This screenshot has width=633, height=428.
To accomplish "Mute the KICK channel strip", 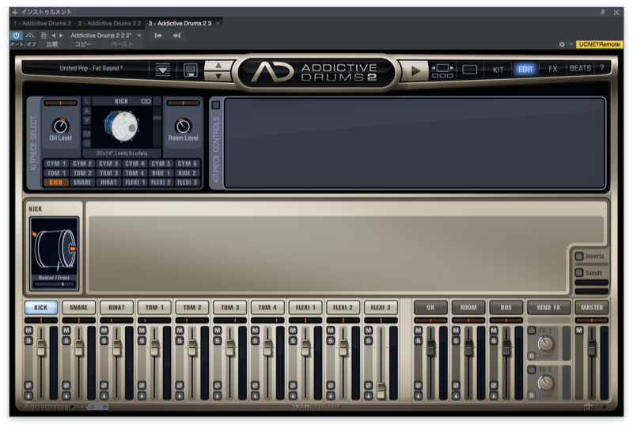I will click(x=28, y=330).
